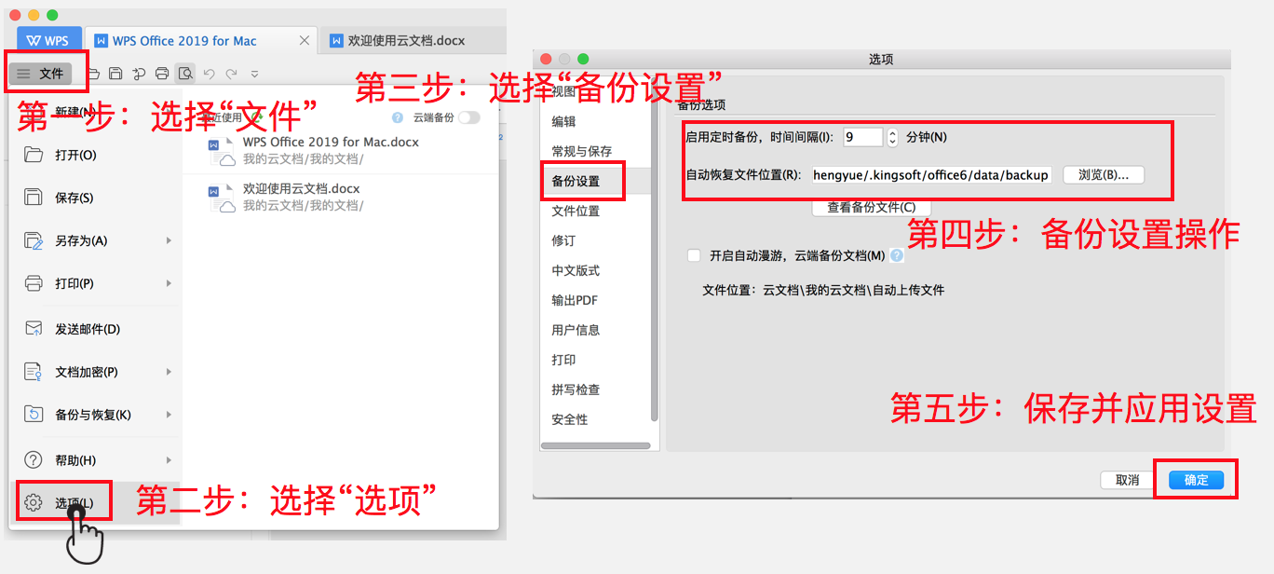Click the export PDF icon in quick toolbar
The image size is (1274, 574).
pyautogui.click(x=139, y=74)
